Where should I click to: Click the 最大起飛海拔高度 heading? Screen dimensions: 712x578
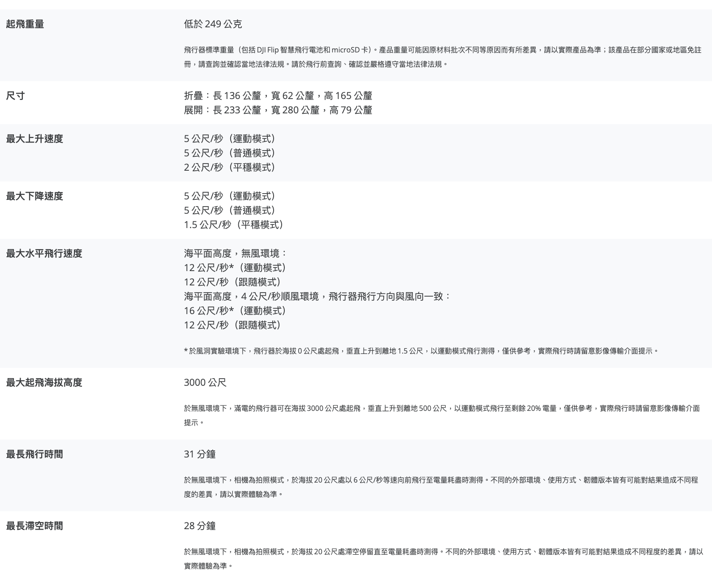tap(44, 383)
